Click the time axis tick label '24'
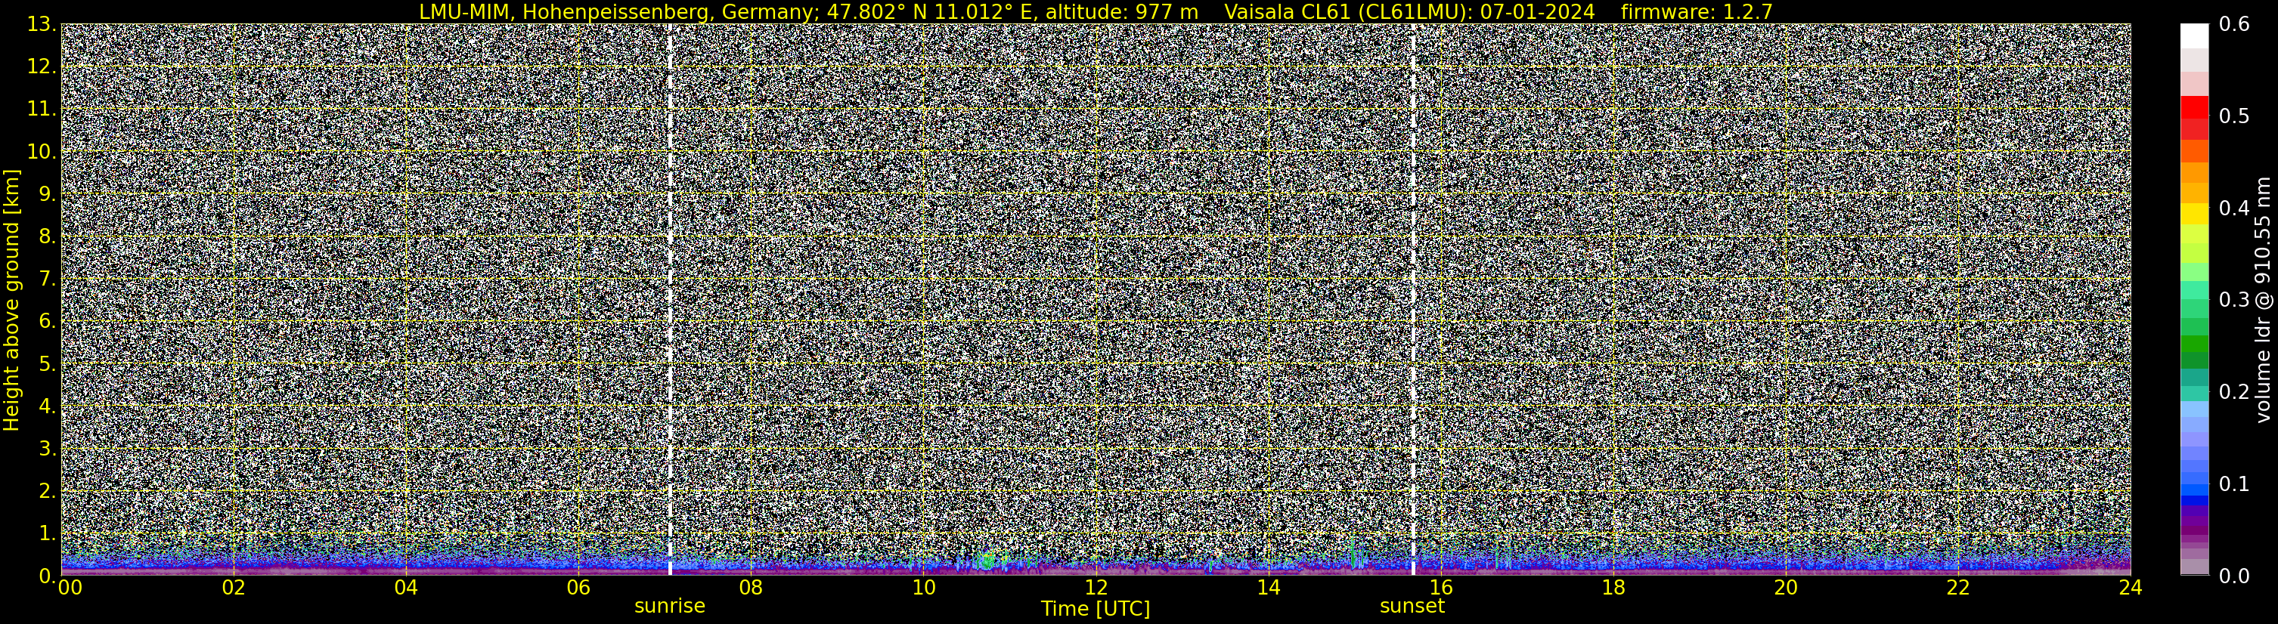The width and height of the screenshot is (2278, 624). 2131,588
